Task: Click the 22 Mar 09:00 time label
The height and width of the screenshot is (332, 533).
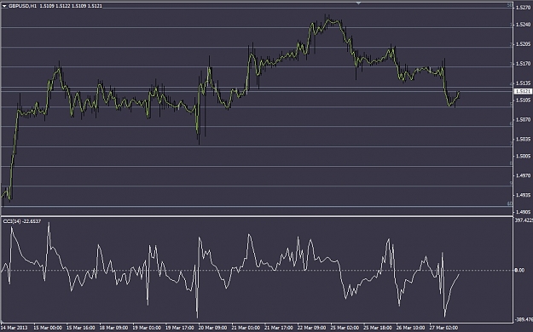Action: point(311,328)
